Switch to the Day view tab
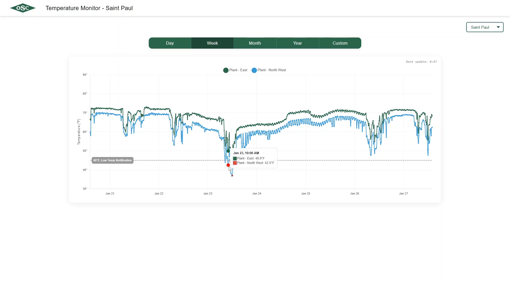510x287 pixels. click(170, 43)
